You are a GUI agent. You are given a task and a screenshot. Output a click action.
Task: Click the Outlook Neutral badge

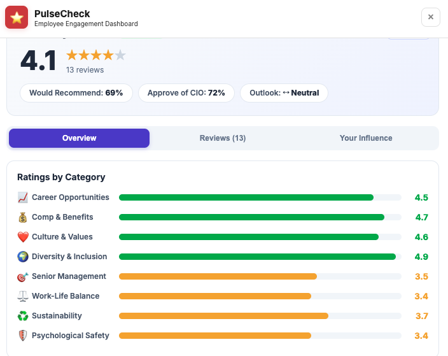284,93
